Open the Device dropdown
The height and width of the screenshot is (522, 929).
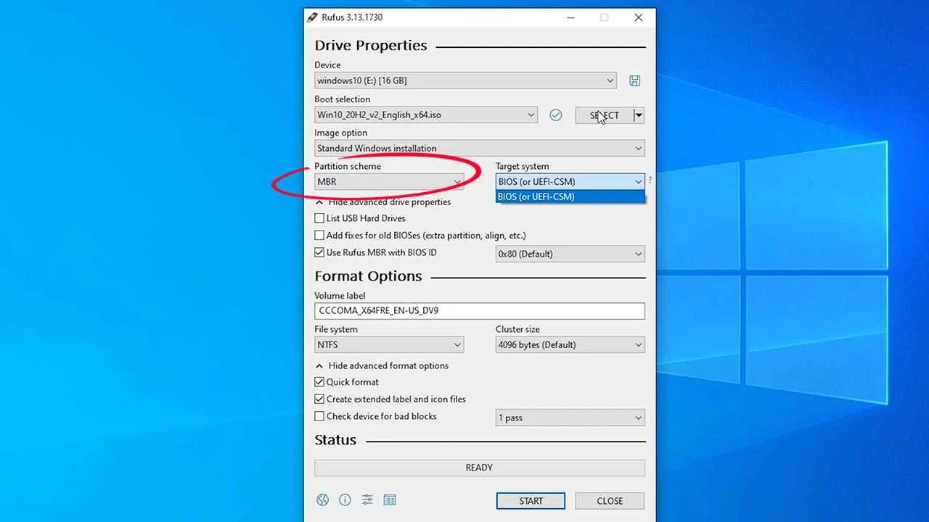click(465, 80)
